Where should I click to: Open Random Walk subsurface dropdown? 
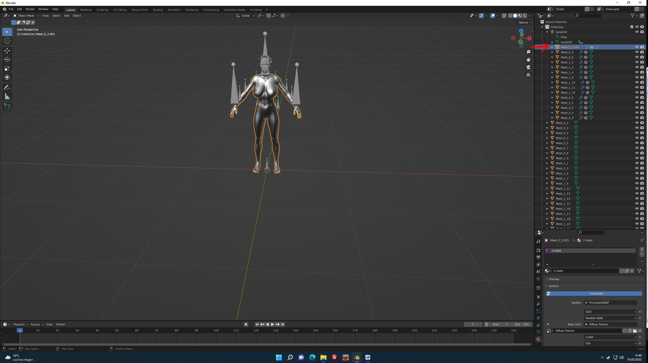click(x=611, y=318)
